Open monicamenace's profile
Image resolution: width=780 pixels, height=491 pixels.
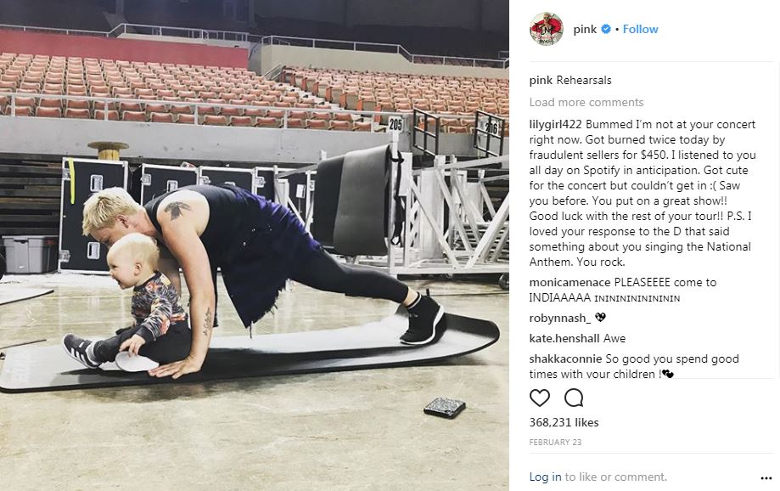[x=570, y=282]
